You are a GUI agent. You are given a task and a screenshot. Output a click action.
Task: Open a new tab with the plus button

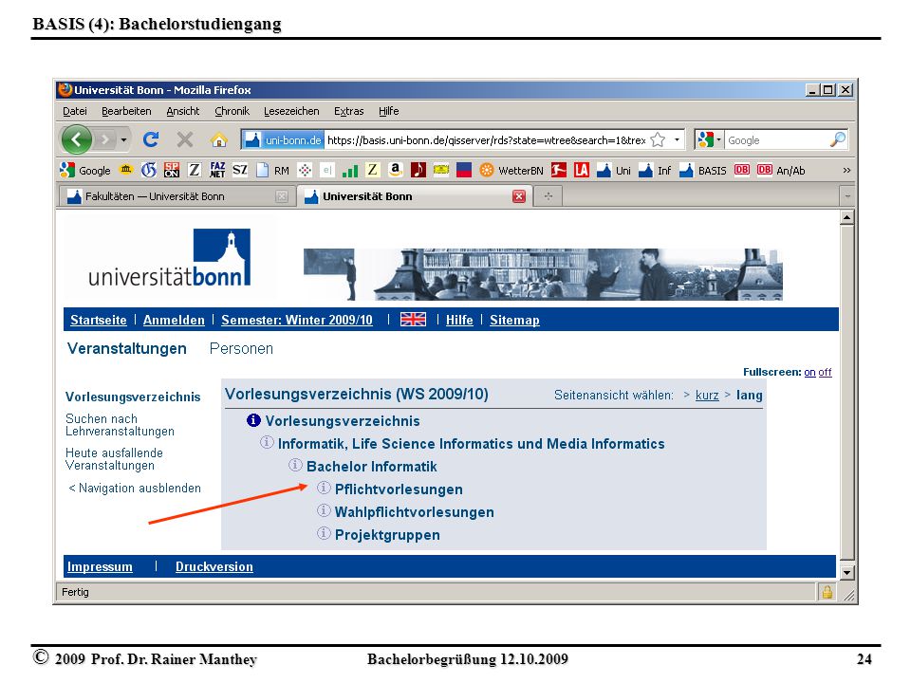coord(548,196)
